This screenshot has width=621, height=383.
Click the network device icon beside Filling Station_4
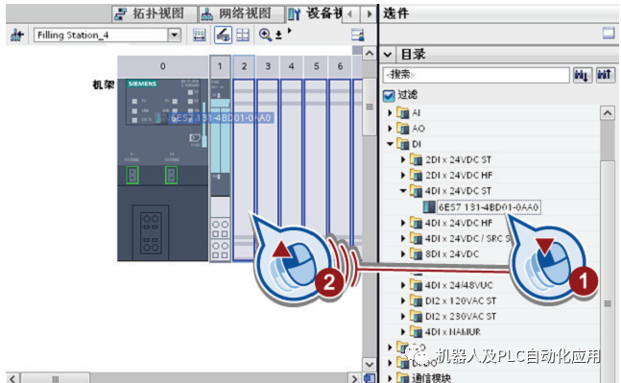click(17, 36)
